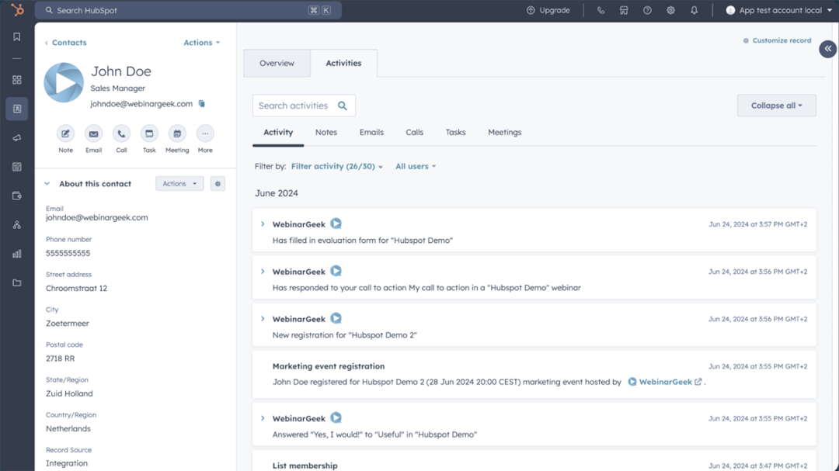This screenshot has height=471, width=839.
Task: Open the content icon in sidebar
Action: point(17,167)
